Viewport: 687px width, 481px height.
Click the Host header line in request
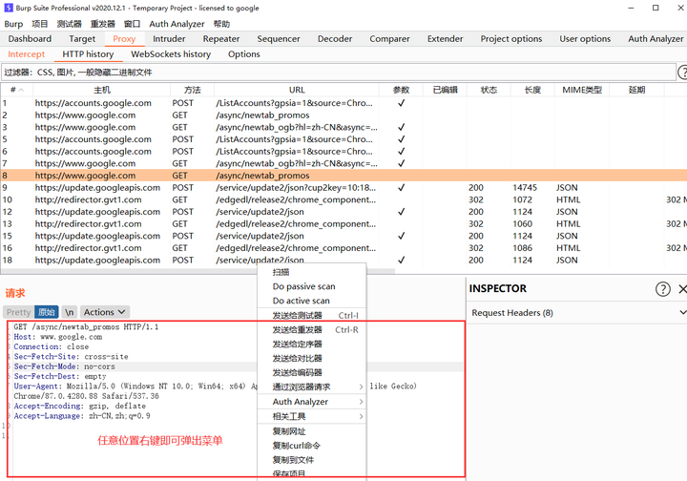click(x=58, y=337)
